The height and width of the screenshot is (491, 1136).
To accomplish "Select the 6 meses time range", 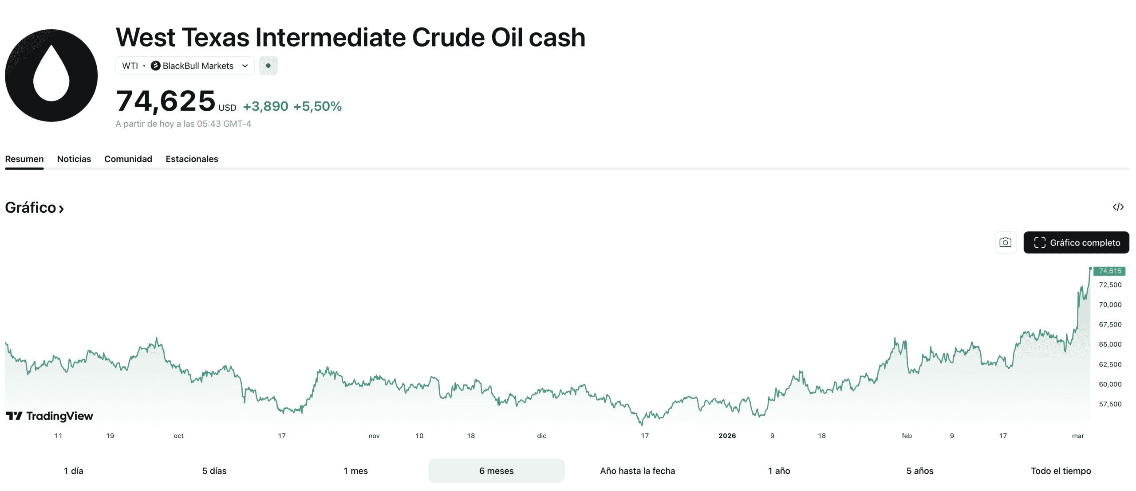I will (496, 471).
